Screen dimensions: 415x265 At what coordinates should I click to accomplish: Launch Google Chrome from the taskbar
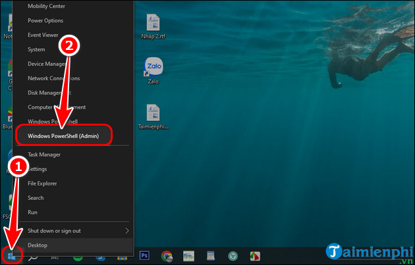(167, 256)
